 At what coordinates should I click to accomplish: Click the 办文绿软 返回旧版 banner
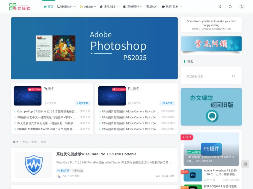(x=211, y=107)
